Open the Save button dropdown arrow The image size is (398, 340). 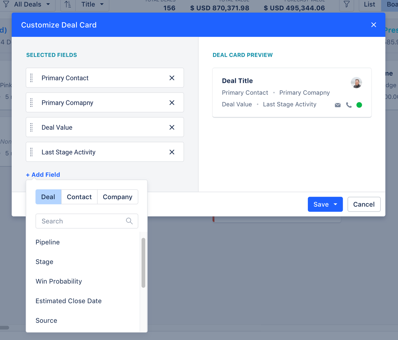click(336, 204)
